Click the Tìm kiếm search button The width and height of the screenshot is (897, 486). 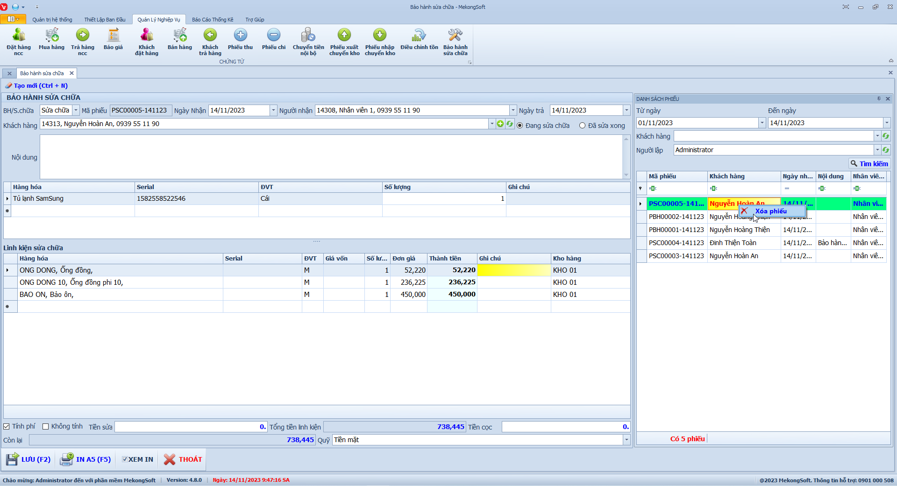pos(869,164)
